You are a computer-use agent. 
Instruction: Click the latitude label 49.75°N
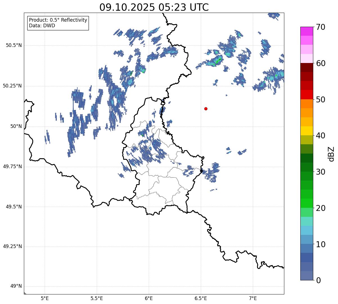12,167
